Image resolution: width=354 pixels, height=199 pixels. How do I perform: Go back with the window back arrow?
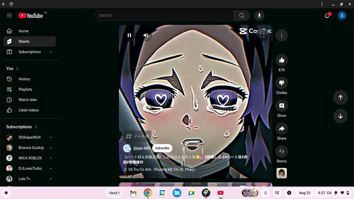(4, 4)
